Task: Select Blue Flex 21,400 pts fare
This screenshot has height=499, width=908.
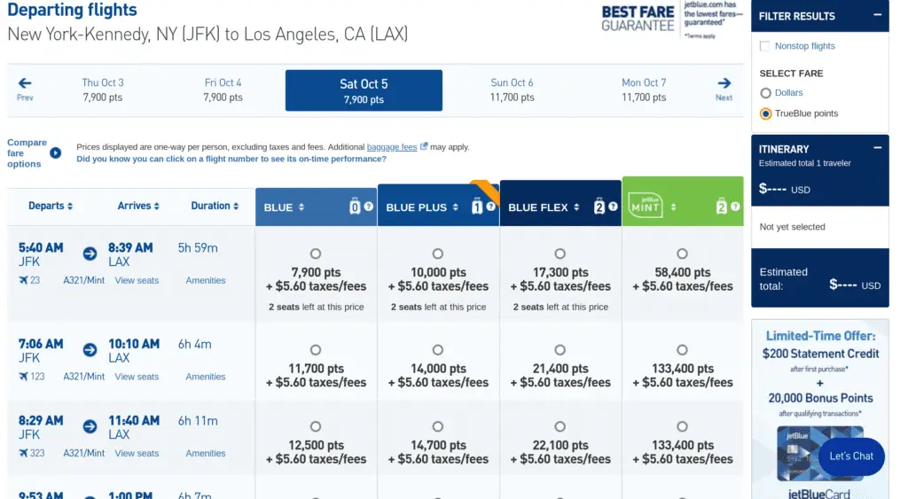Action: [560, 349]
